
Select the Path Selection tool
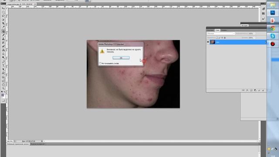3,69
